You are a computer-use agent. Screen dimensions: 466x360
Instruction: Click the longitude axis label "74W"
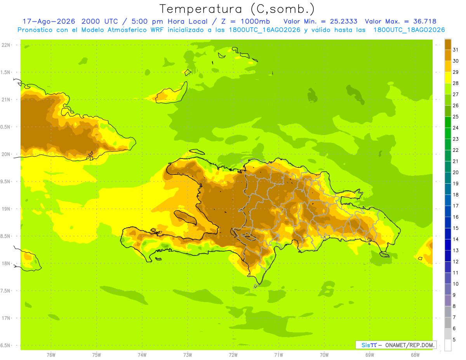point(142,355)
